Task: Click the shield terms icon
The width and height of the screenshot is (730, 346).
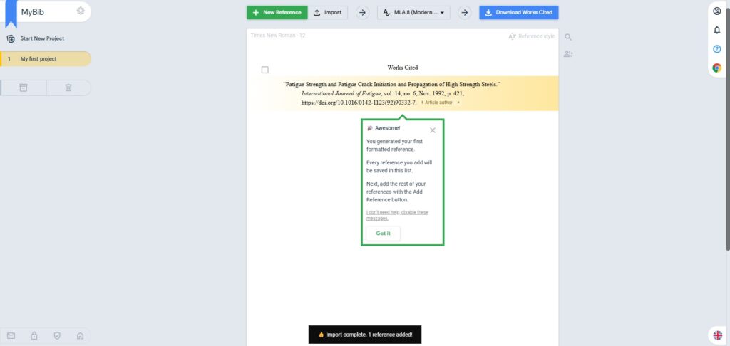Action: [57, 335]
